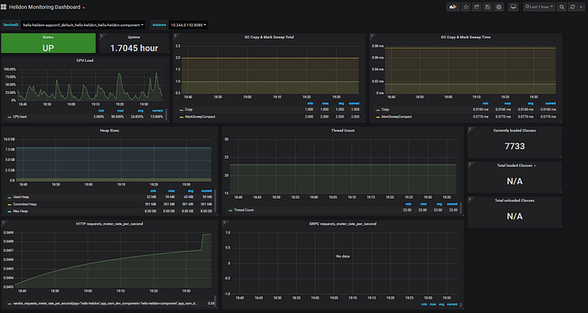Screen dimensions: 588x313
Task: Sort Heap Sizes legend by min column
Action: coord(152,191)
